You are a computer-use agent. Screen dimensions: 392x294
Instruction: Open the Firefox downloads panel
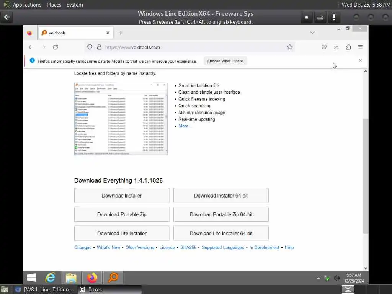[x=336, y=47]
